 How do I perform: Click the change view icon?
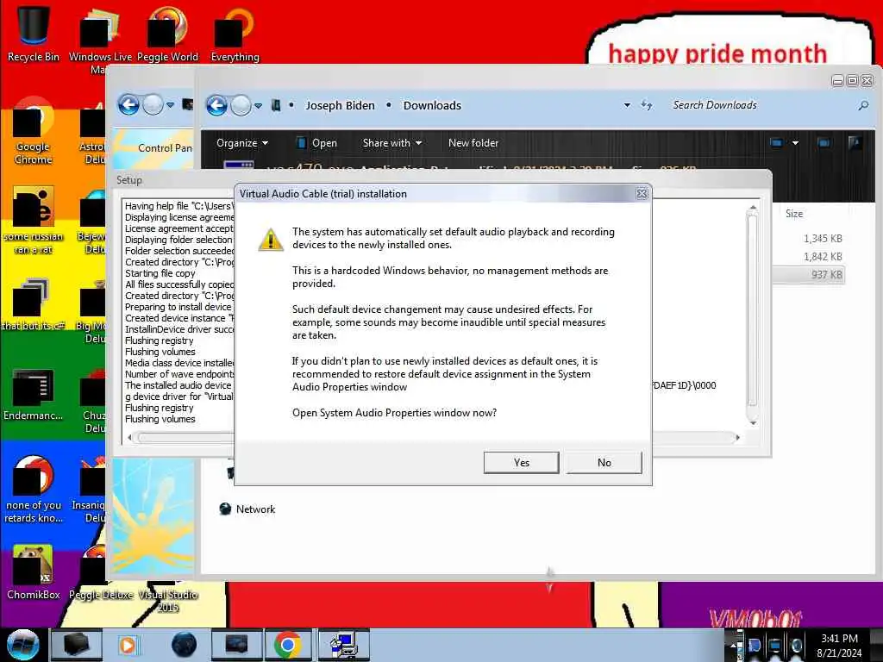coord(776,143)
